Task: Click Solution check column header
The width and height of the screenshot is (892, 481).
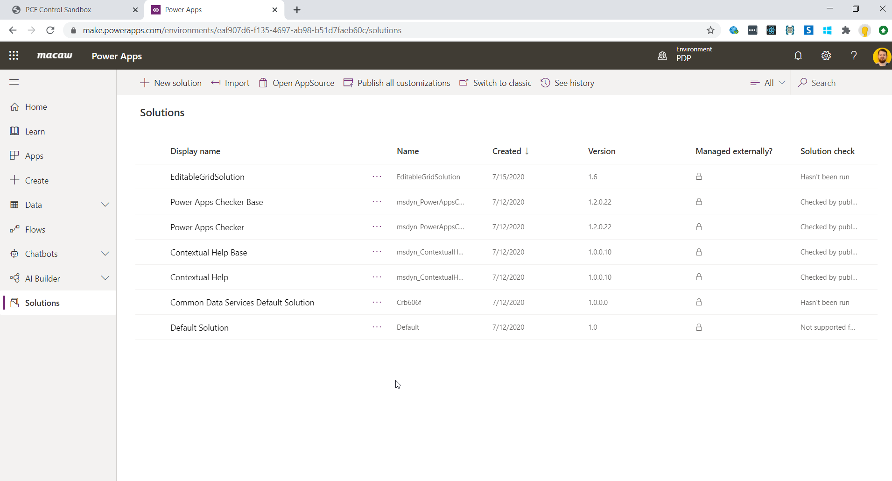Action: coord(828,151)
